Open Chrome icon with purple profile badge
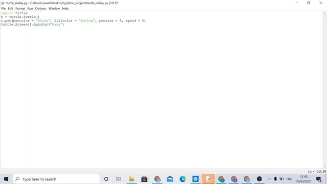The width and height of the screenshot is (327, 184). click(x=234, y=179)
